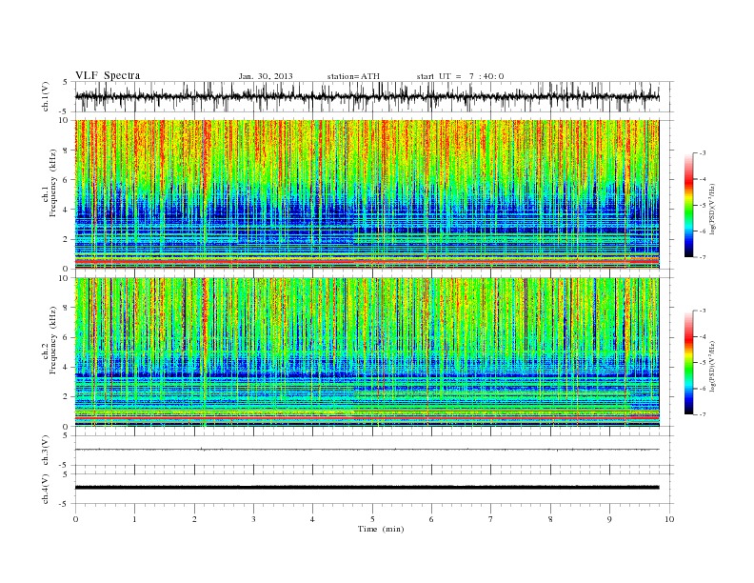Click the "ch.3(V)" axis label
Screen dimensions: 754x583
click(x=46, y=451)
